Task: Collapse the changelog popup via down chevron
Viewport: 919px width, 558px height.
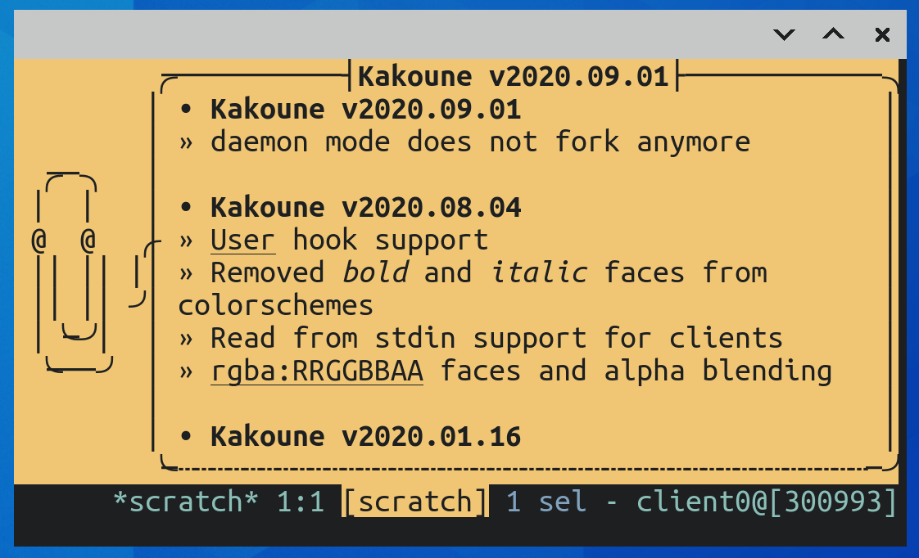Action: (x=785, y=34)
